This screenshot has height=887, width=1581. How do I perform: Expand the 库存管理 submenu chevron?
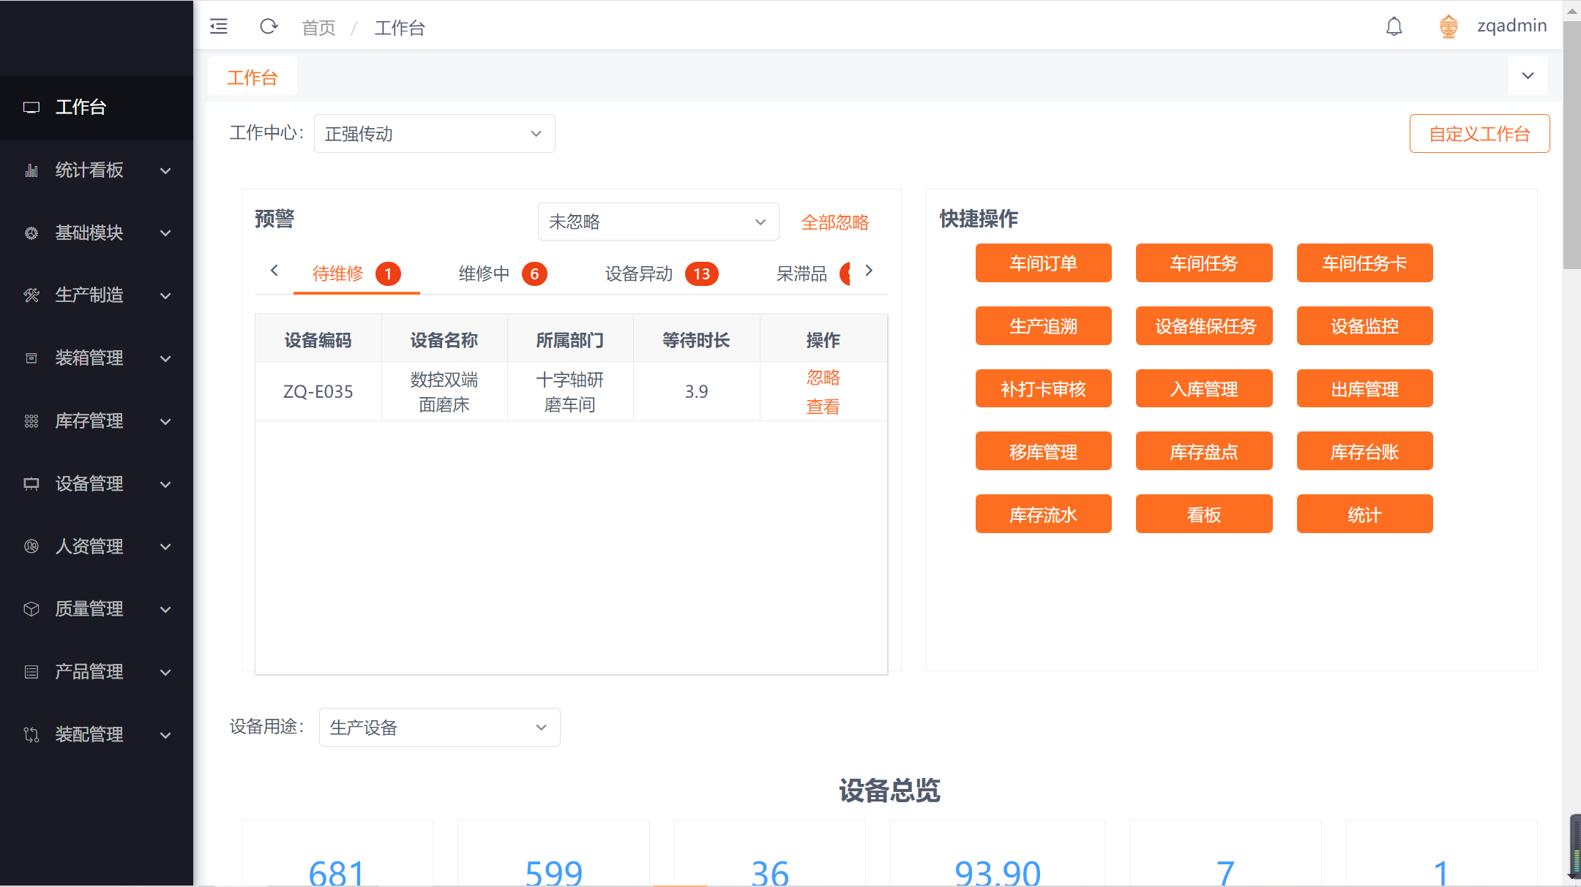point(166,422)
